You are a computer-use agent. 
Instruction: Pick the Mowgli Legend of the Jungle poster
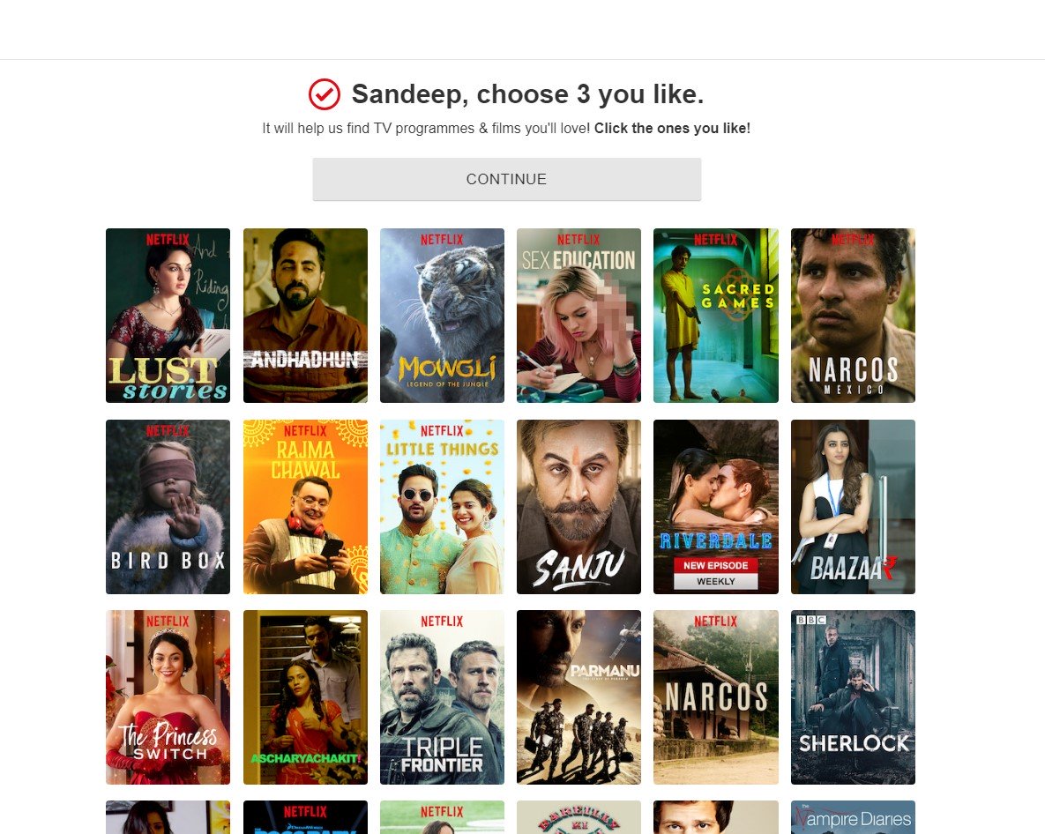[x=442, y=315]
